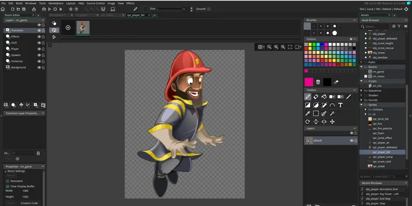Image resolution: width=412 pixels, height=206 pixels.
Task: Click the canvas fit-to-window icon
Action: pyautogui.click(x=290, y=47)
